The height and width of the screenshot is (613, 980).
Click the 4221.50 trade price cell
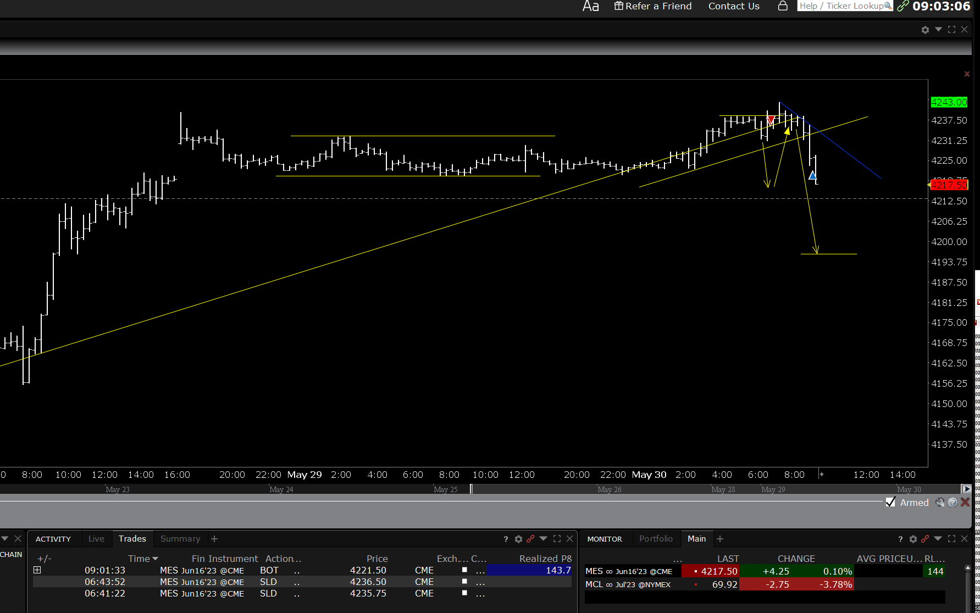click(x=368, y=570)
